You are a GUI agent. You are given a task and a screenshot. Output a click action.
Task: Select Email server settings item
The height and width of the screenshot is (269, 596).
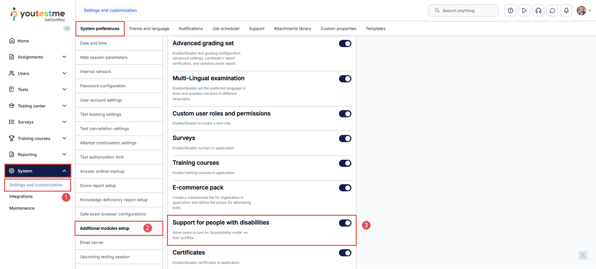click(x=92, y=243)
